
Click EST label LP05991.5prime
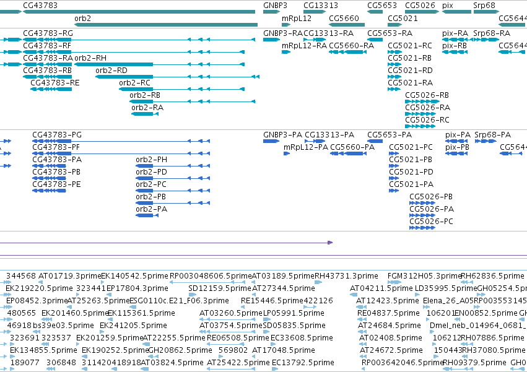[x=294, y=313]
